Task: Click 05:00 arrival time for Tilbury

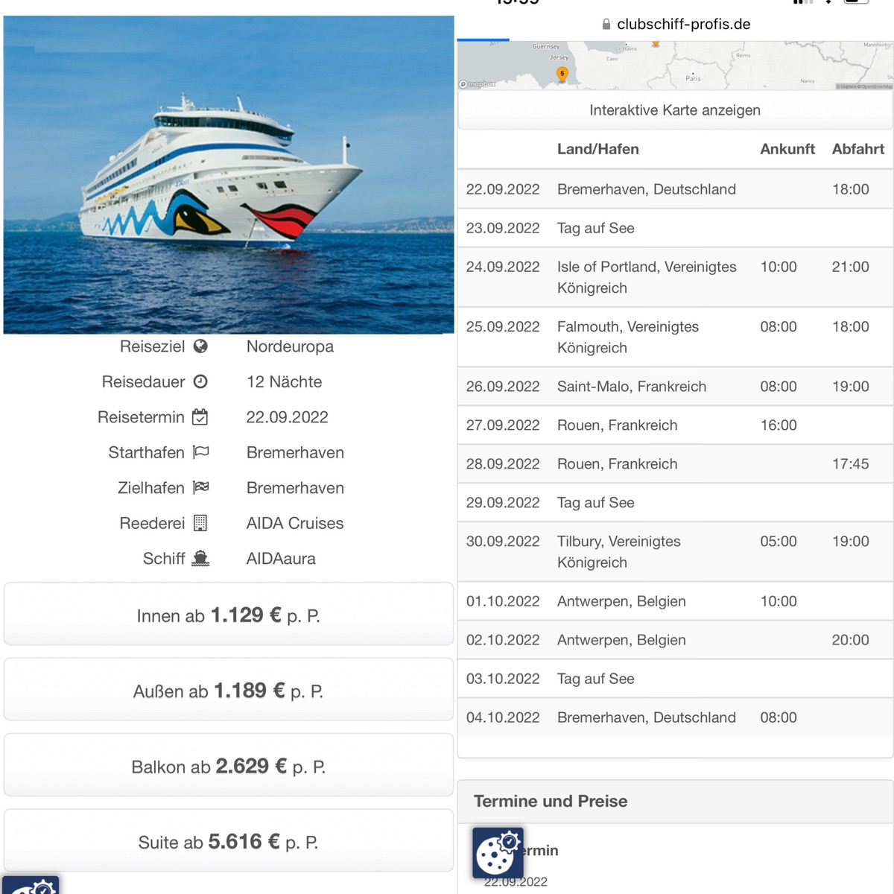Action: click(779, 542)
